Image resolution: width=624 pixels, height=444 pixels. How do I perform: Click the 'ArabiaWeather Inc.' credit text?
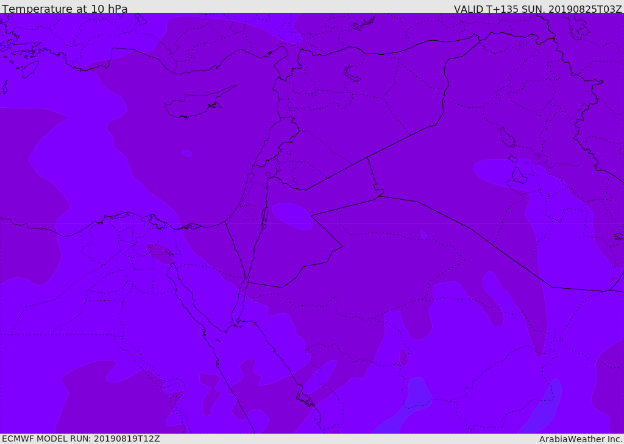[x=581, y=439]
